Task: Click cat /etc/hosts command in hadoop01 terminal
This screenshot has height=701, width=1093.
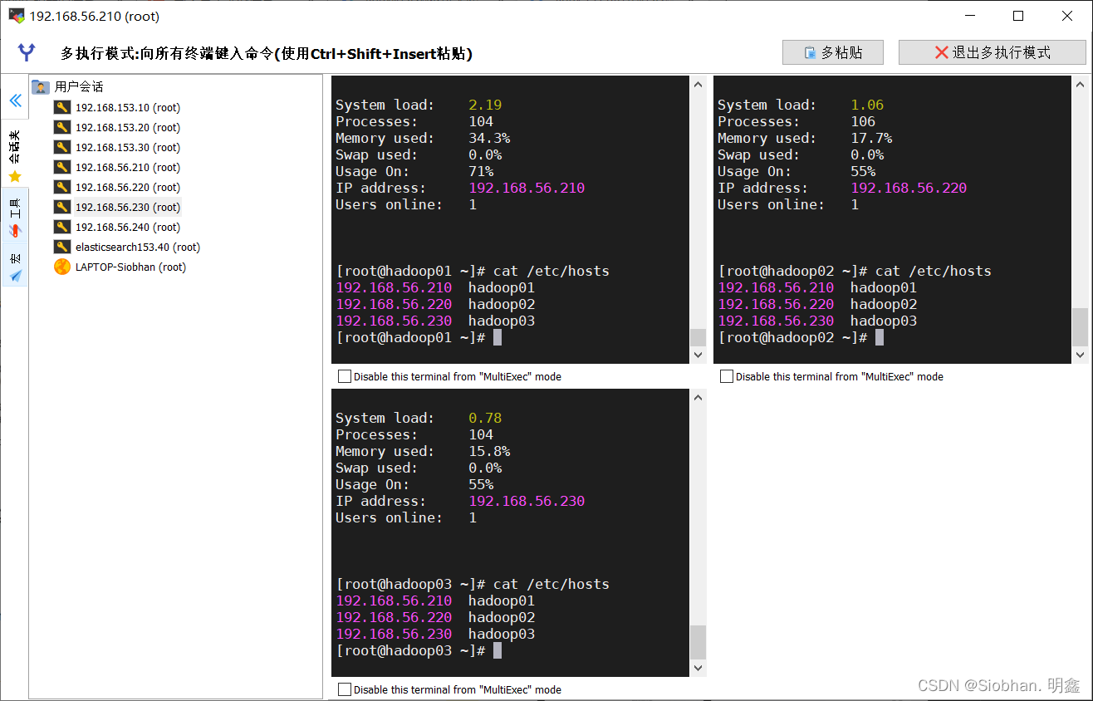Action: coord(551,271)
